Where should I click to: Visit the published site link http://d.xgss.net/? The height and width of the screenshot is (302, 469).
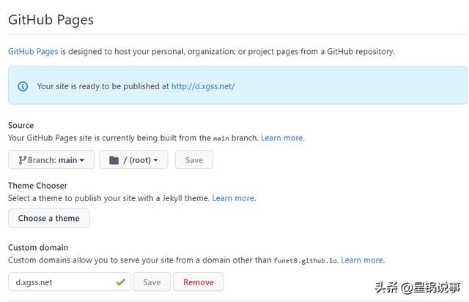(203, 86)
